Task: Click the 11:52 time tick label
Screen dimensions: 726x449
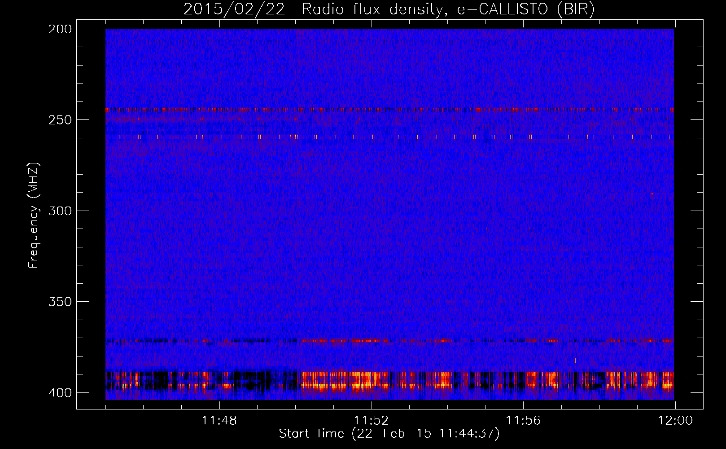Action: [371, 421]
